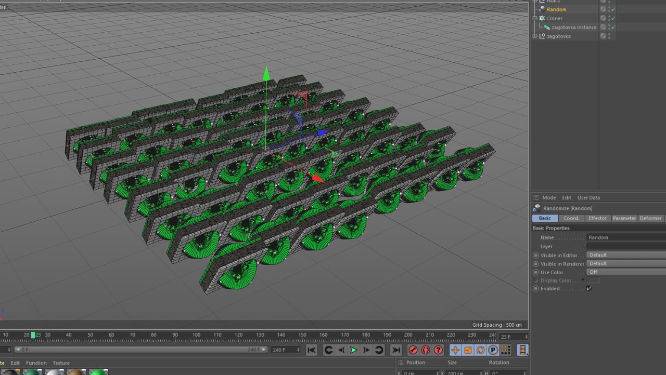Play animation forwards green arrow
The height and width of the screenshot is (375, 666).
click(x=354, y=350)
